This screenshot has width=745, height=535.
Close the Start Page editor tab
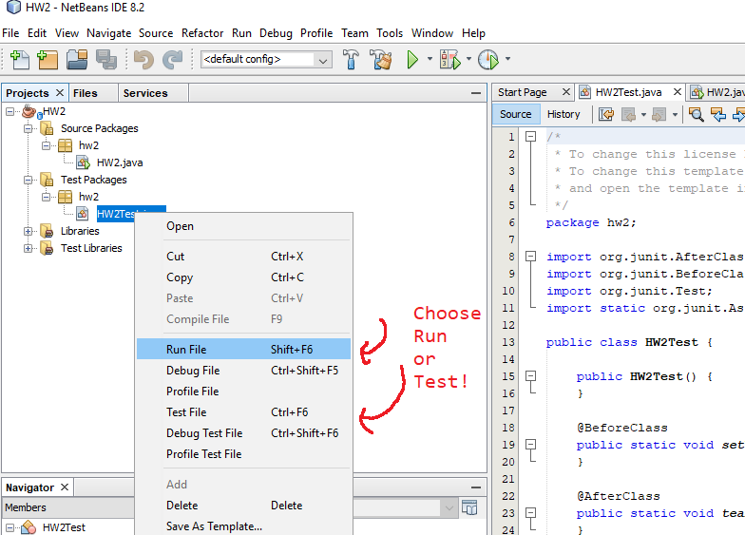[x=566, y=91]
